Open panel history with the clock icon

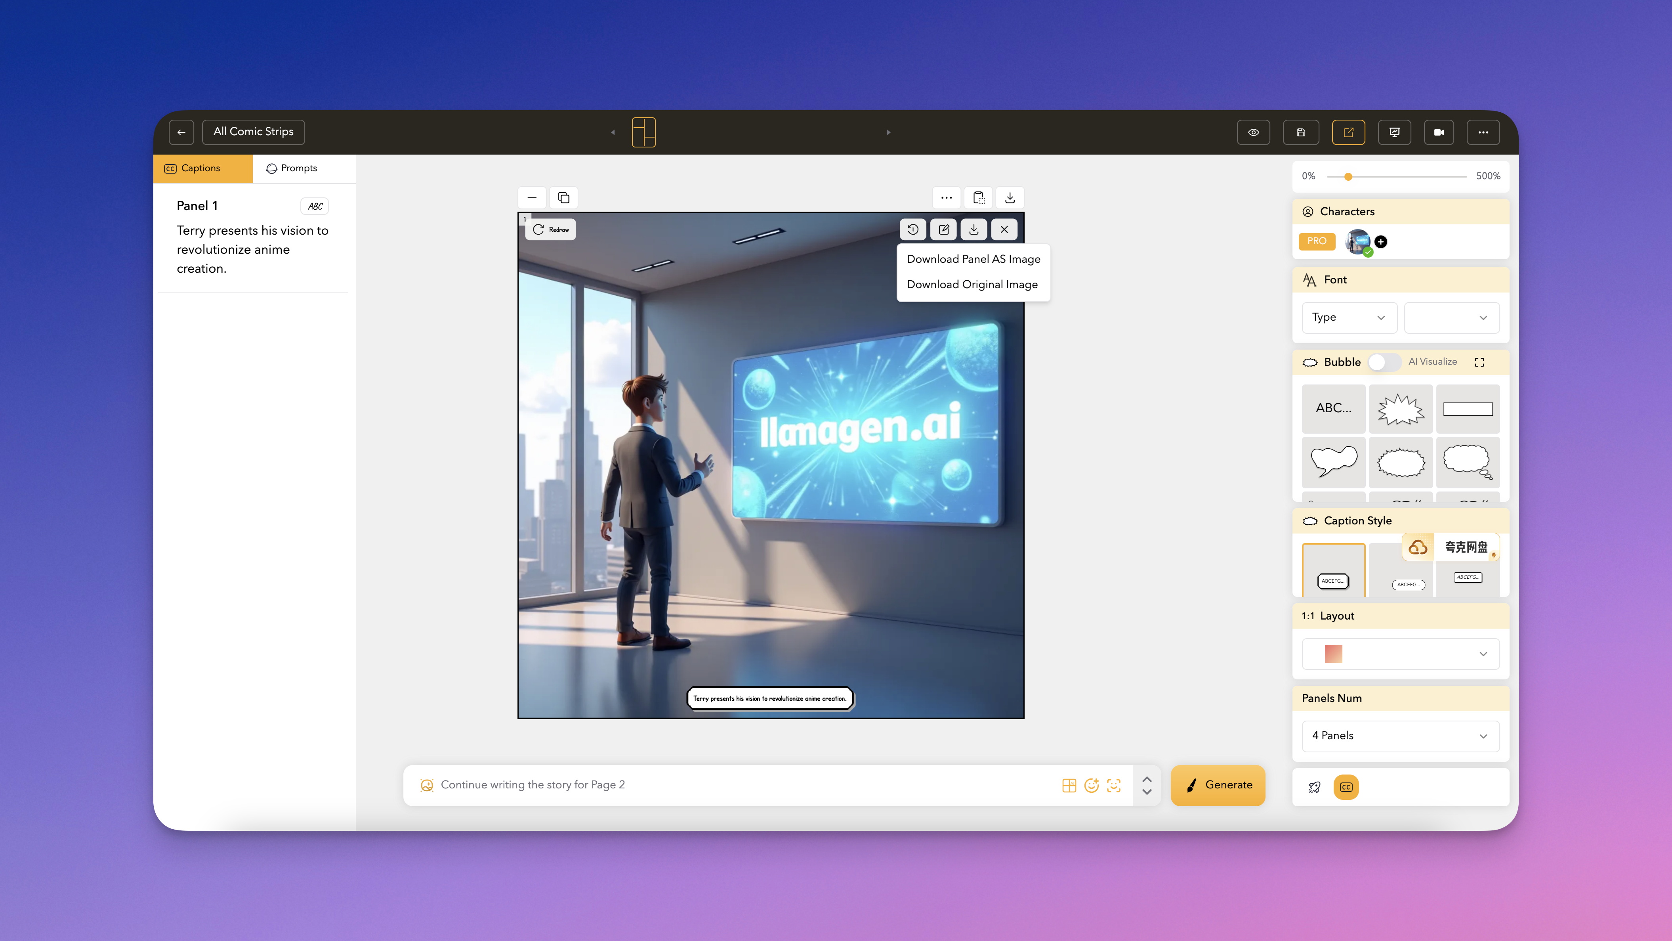point(912,229)
